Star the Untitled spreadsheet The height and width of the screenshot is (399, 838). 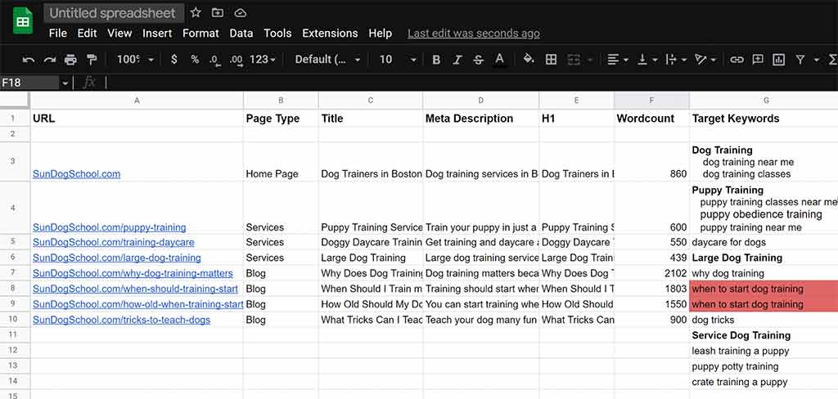click(196, 13)
